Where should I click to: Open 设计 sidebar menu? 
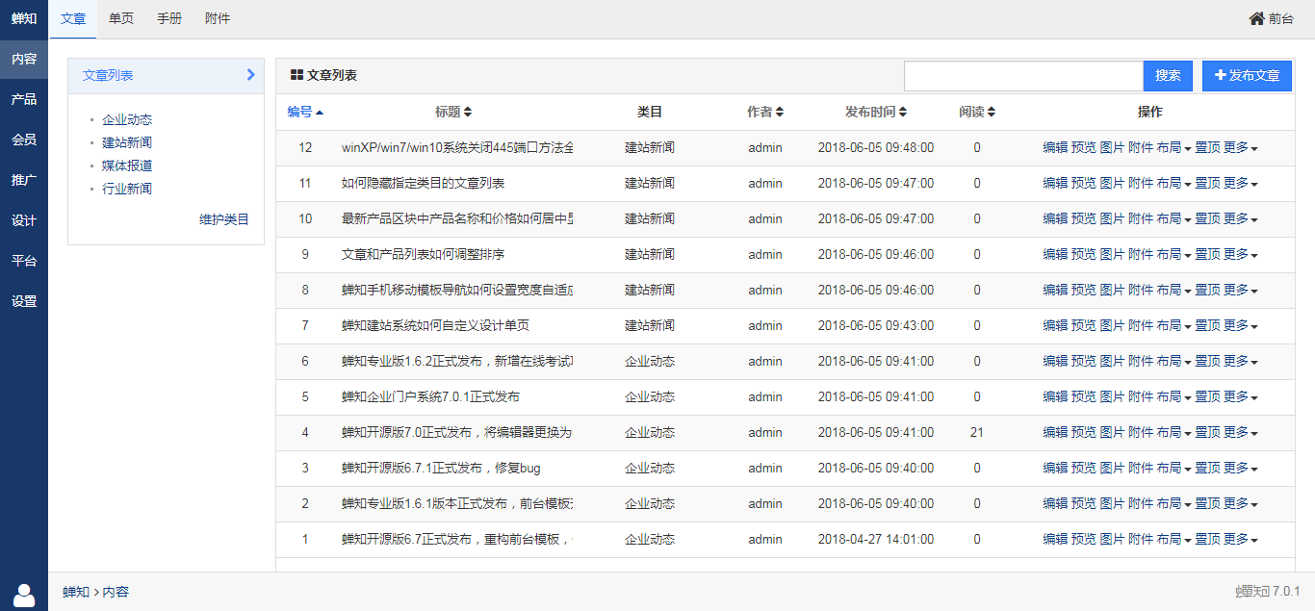pos(24,220)
